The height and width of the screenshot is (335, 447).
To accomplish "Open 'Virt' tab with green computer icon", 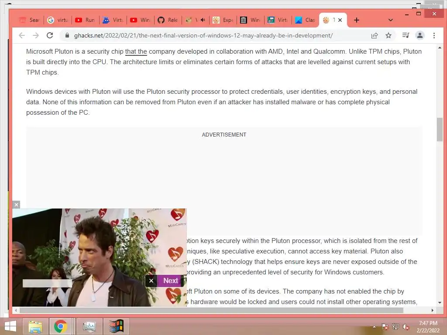I will [278, 20].
